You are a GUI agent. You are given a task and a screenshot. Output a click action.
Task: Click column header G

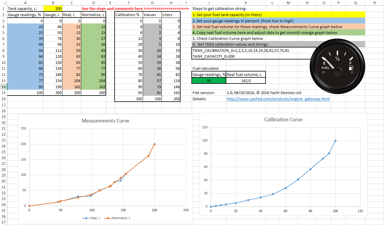[x=152, y=3]
